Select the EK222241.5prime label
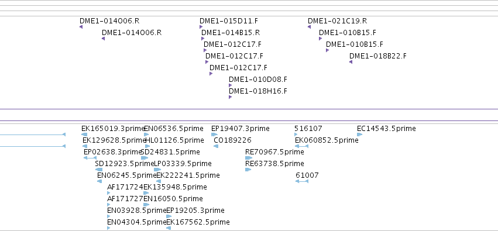Image resolution: width=498 pixels, height=231 pixels. coord(188,175)
